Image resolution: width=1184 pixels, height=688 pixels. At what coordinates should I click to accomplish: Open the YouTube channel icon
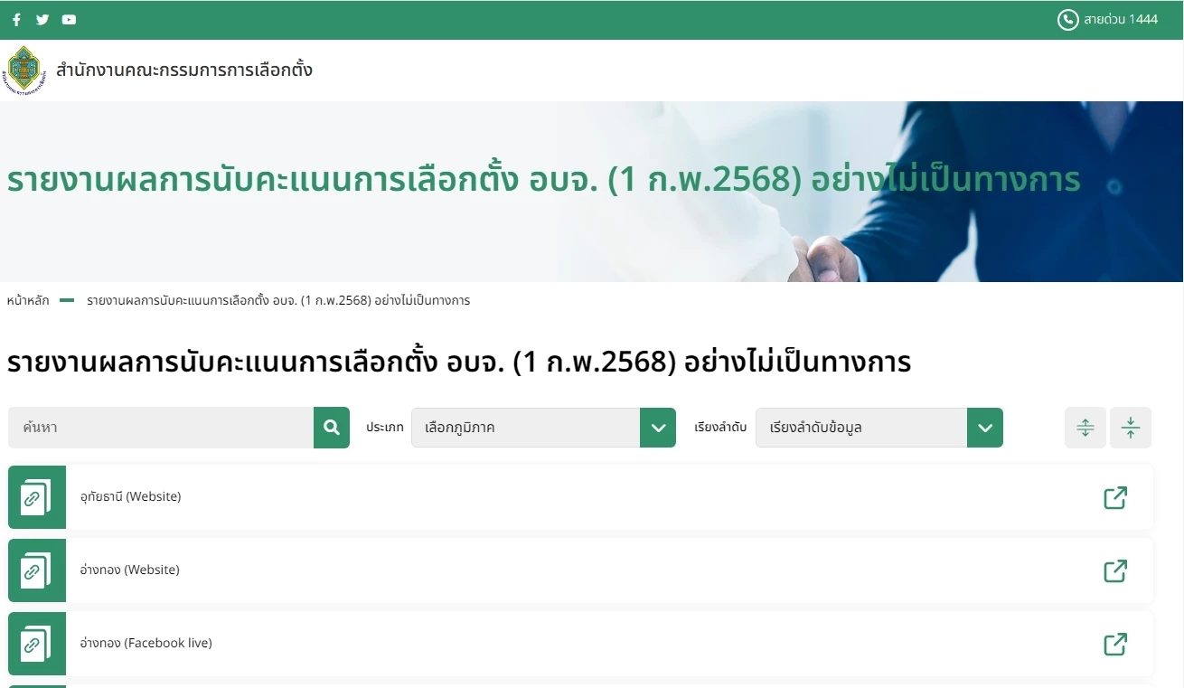click(x=69, y=19)
